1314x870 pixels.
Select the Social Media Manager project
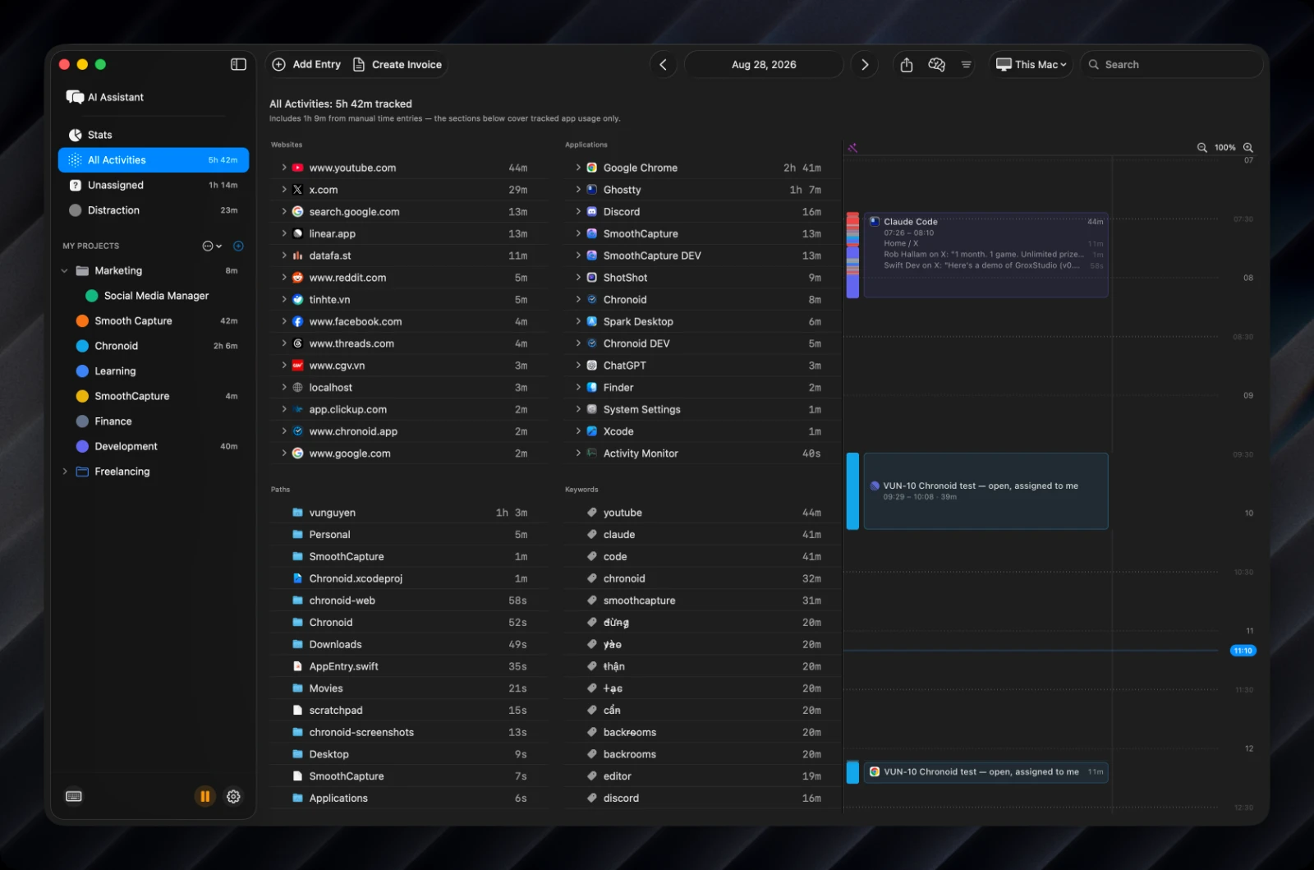pyautogui.click(x=154, y=296)
